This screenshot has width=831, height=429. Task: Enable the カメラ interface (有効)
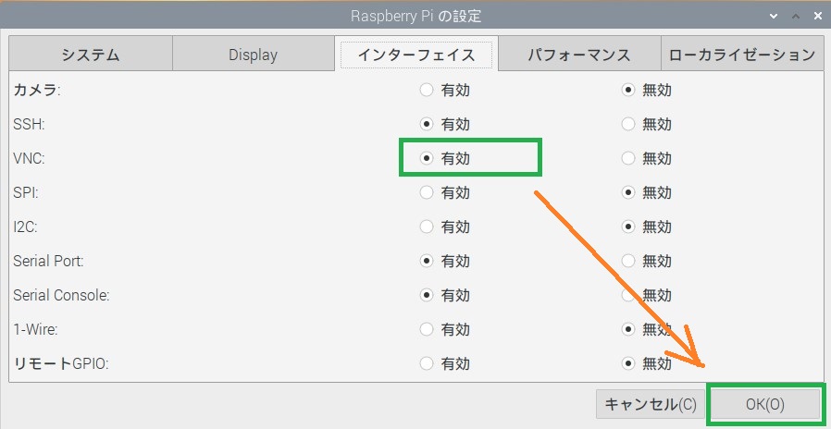click(427, 90)
